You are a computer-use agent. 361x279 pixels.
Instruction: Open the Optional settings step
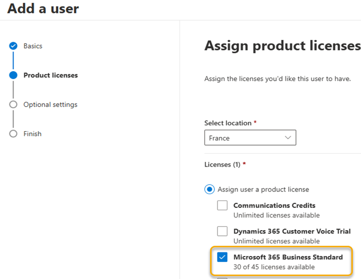click(x=51, y=105)
